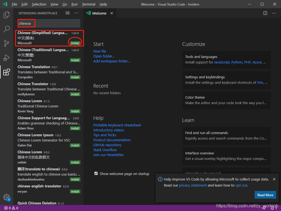Open Manage gear icon in activity bar

tap(7, 197)
